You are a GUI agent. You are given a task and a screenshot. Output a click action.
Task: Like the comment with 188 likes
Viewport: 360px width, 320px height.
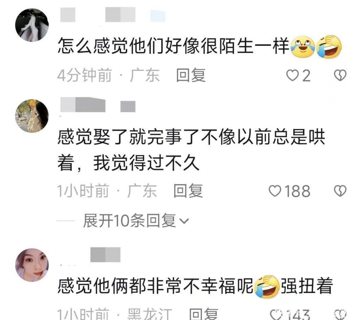click(x=275, y=191)
